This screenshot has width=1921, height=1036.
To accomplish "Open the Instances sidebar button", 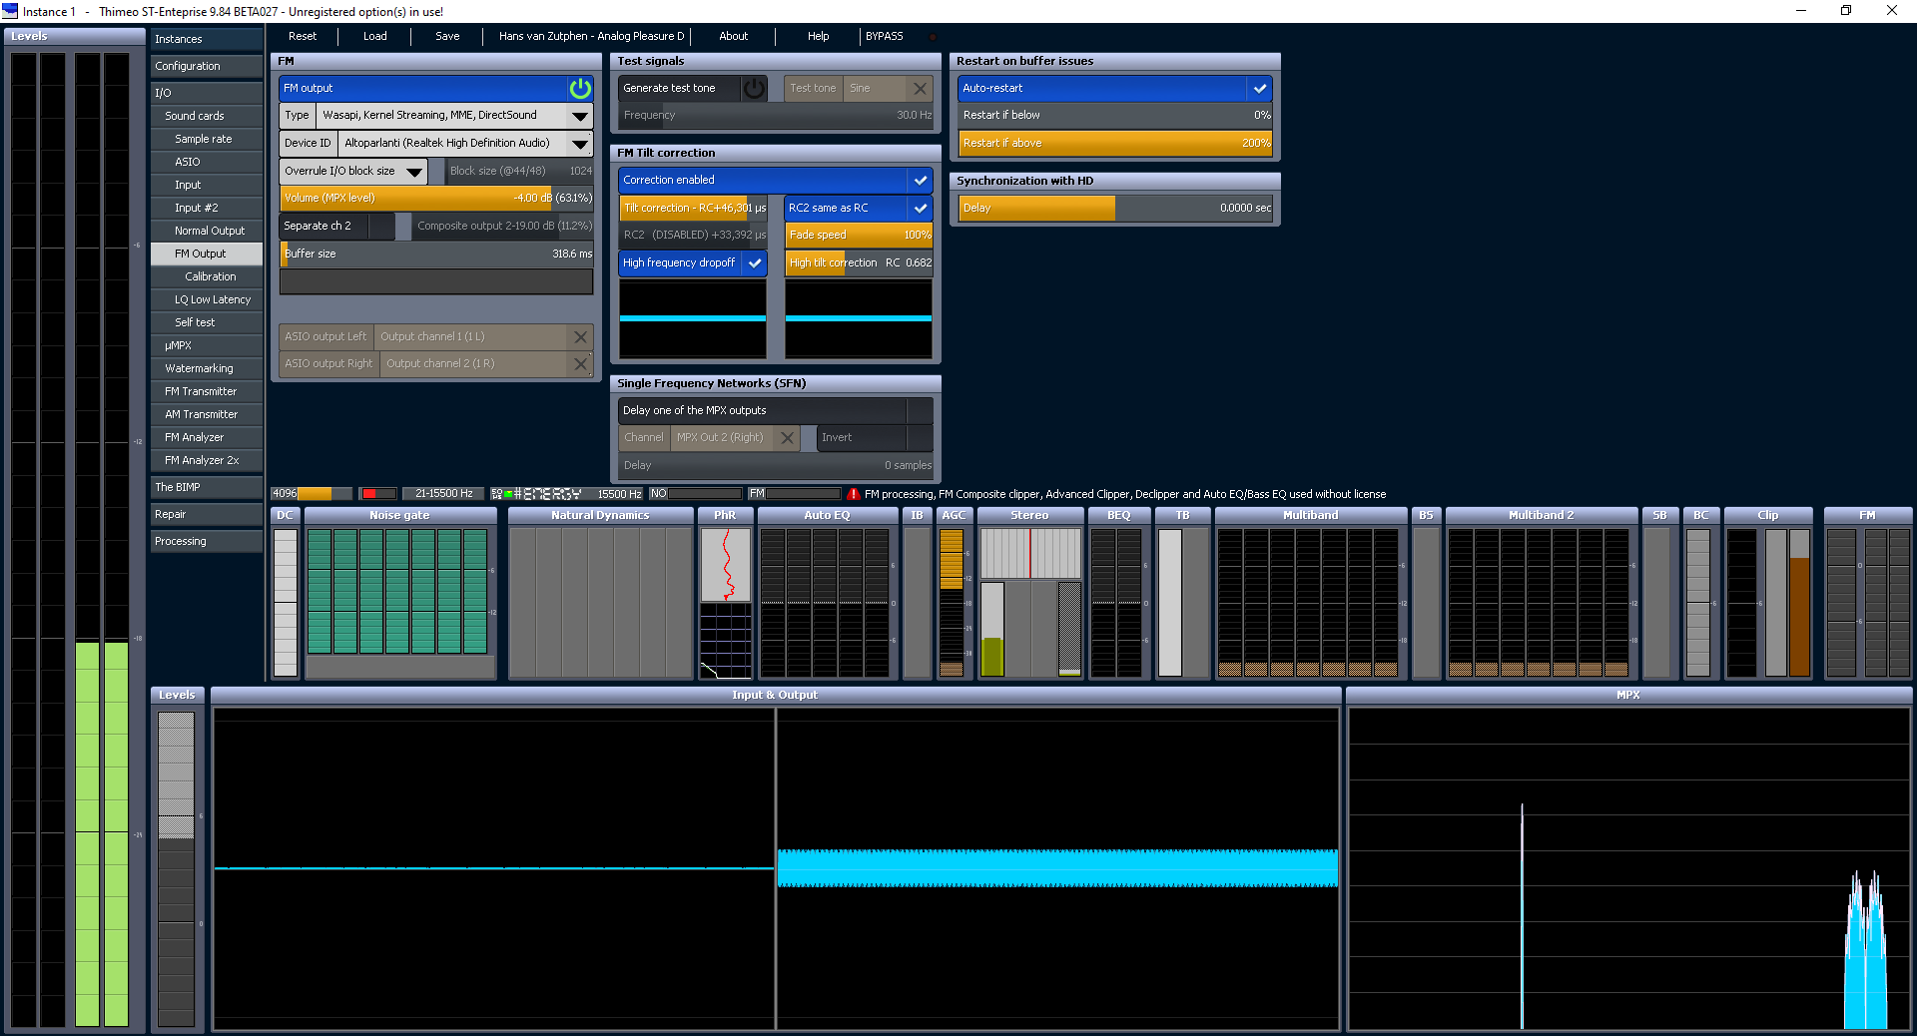I will click(207, 39).
